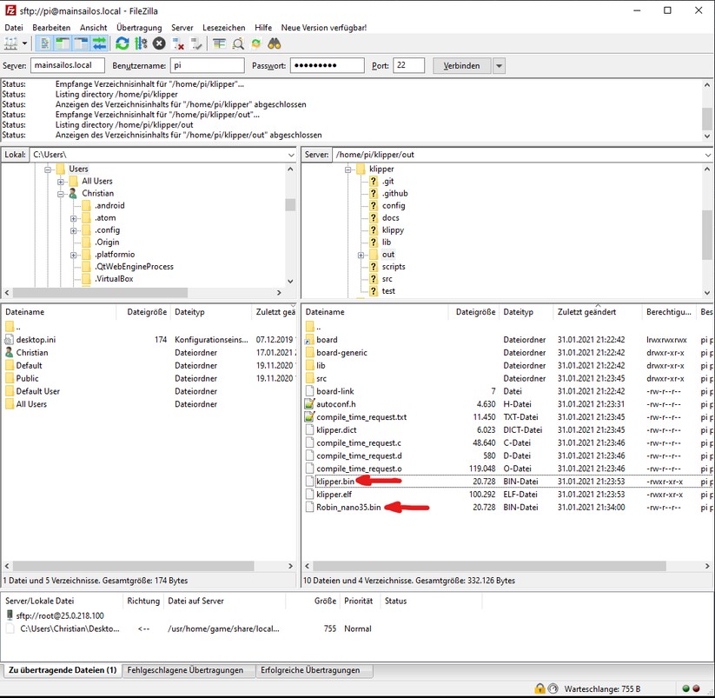715x698 pixels.
Task: Open the directory listing filters icon
Action: pos(219,43)
